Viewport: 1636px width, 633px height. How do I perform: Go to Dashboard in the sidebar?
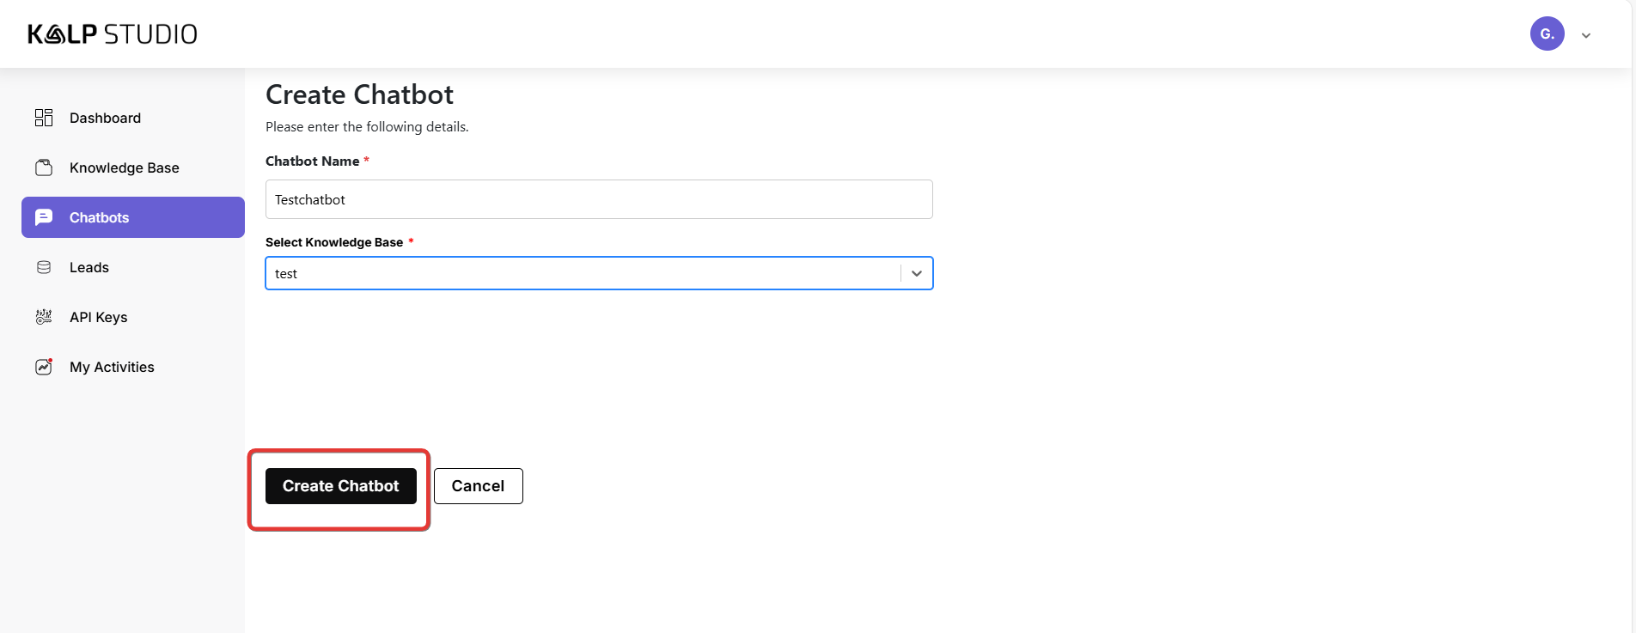[x=105, y=118]
